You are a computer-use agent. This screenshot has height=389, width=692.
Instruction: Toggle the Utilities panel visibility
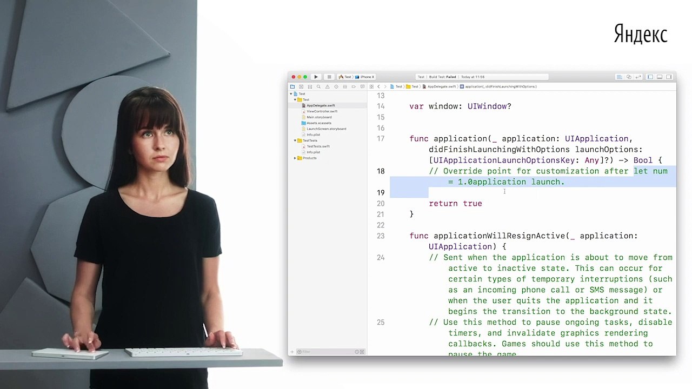pyautogui.click(x=669, y=77)
